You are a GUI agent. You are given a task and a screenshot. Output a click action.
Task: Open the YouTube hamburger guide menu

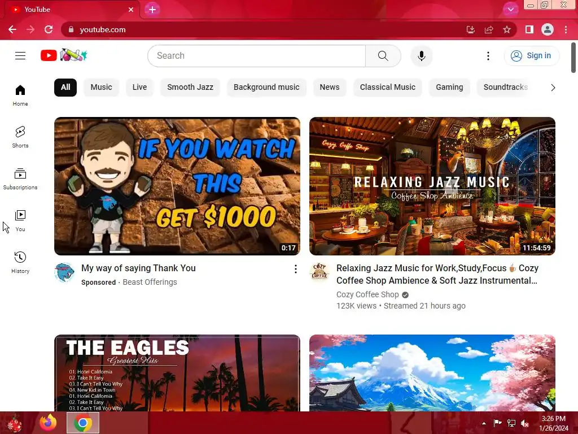[x=20, y=56]
